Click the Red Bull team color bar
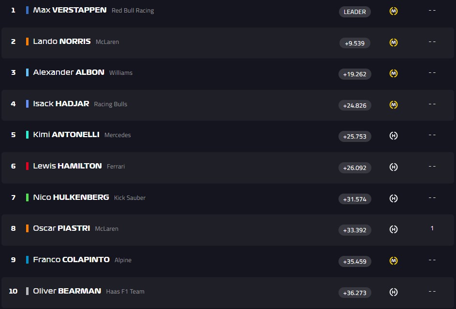 (x=27, y=10)
